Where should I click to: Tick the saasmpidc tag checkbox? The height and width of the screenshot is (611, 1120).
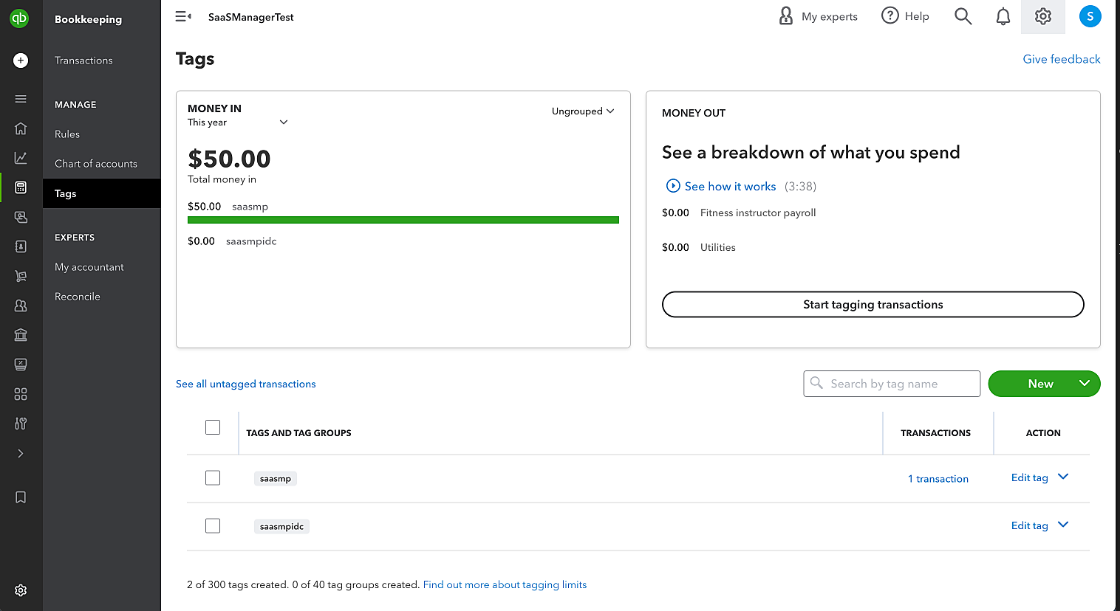pyautogui.click(x=213, y=526)
